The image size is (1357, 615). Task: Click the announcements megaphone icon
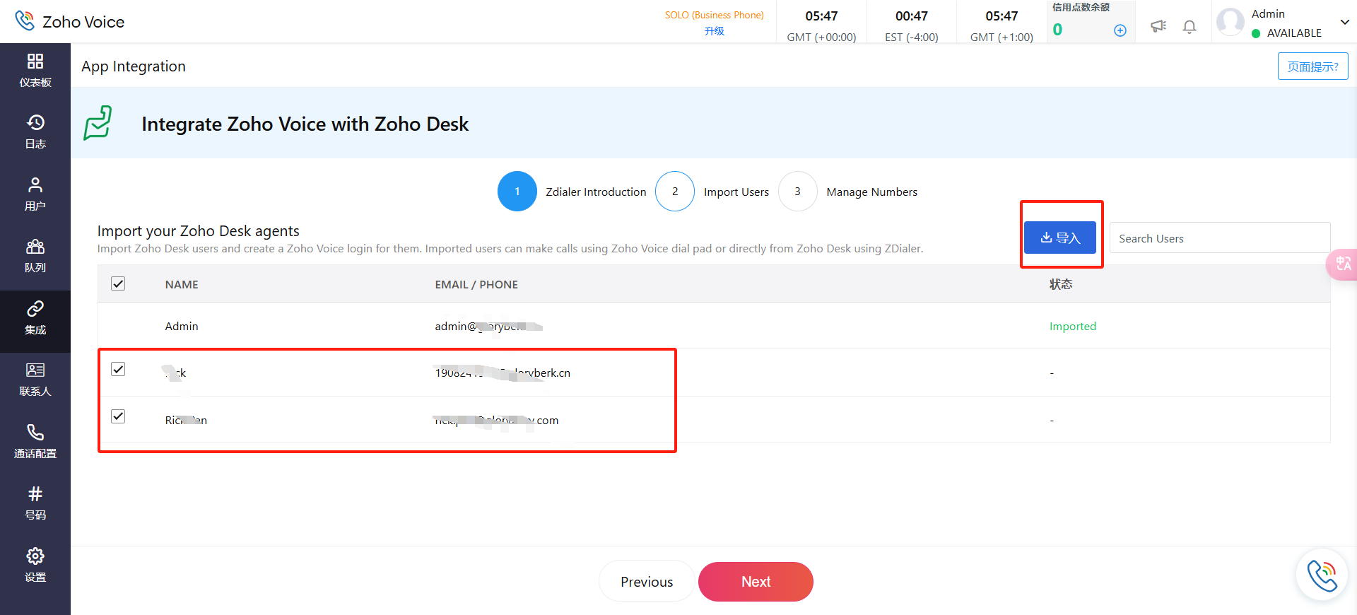(x=1158, y=27)
